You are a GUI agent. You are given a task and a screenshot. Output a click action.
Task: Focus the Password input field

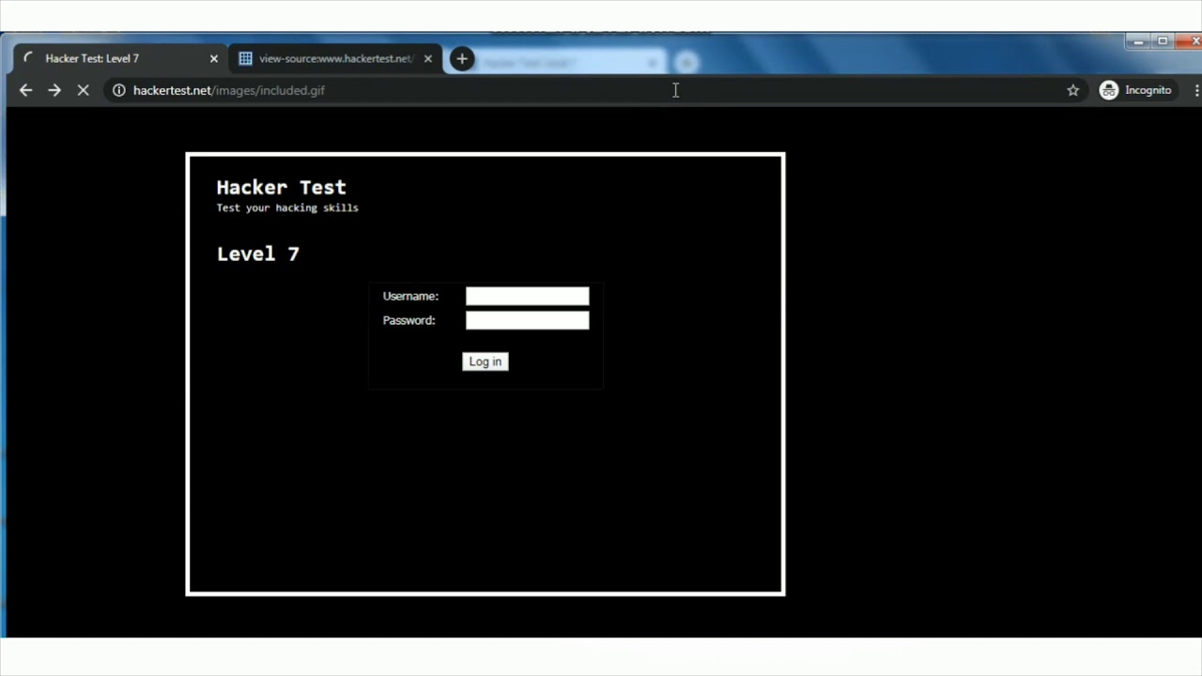528,321
